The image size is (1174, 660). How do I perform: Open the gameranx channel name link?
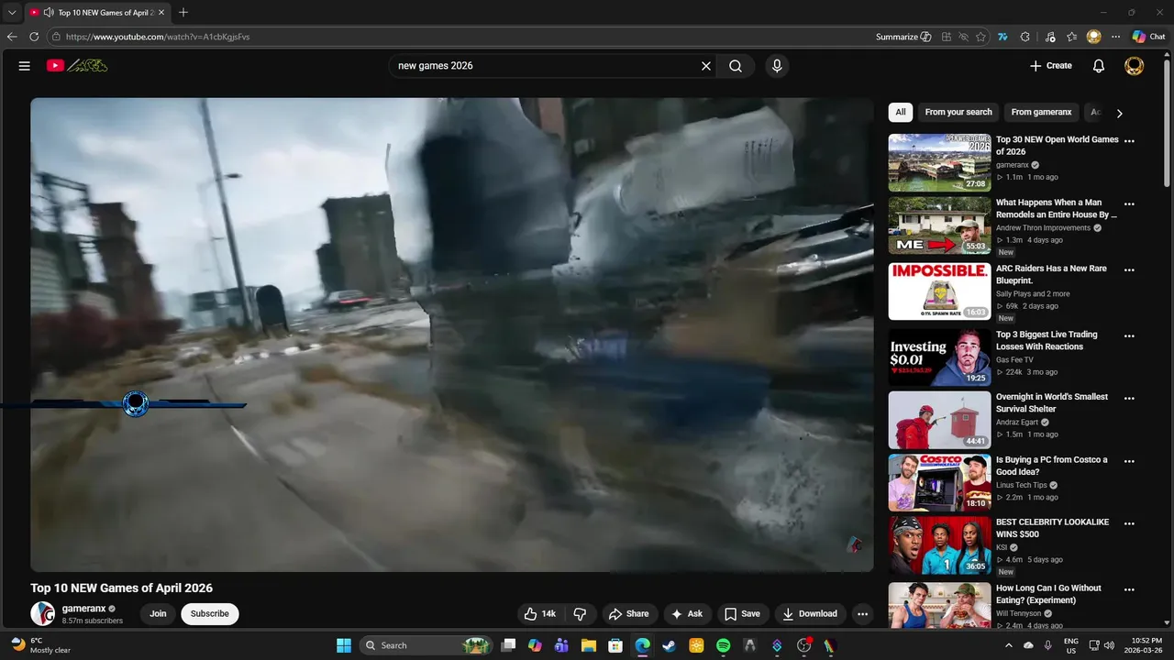tap(83, 609)
